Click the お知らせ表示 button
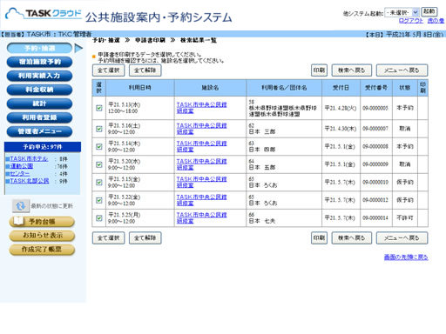This screenshot has width=446, height=334. 42,236
